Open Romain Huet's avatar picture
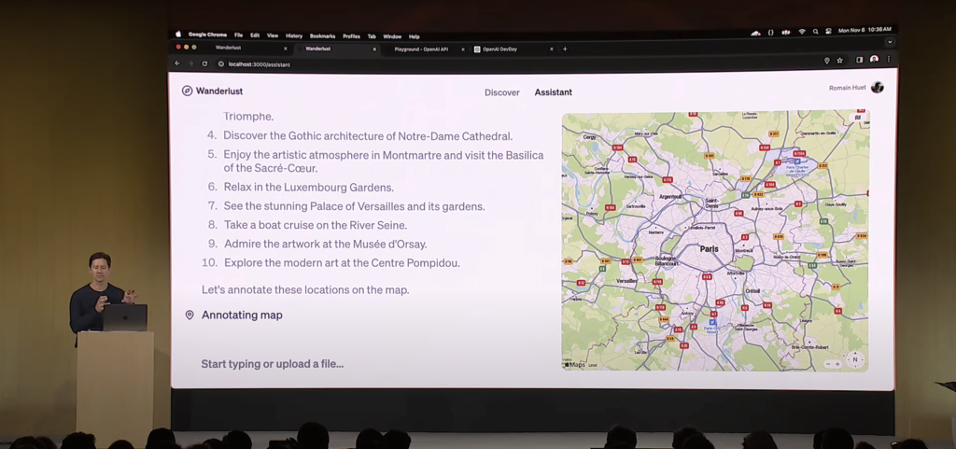The height and width of the screenshot is (449, 956). pos(878,87)
